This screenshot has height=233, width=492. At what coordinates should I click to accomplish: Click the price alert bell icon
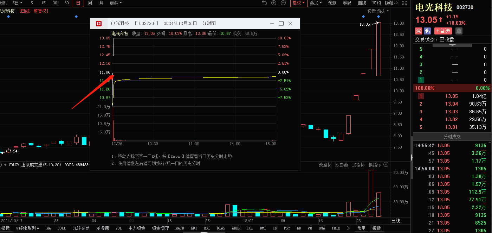tap(459, 31)
